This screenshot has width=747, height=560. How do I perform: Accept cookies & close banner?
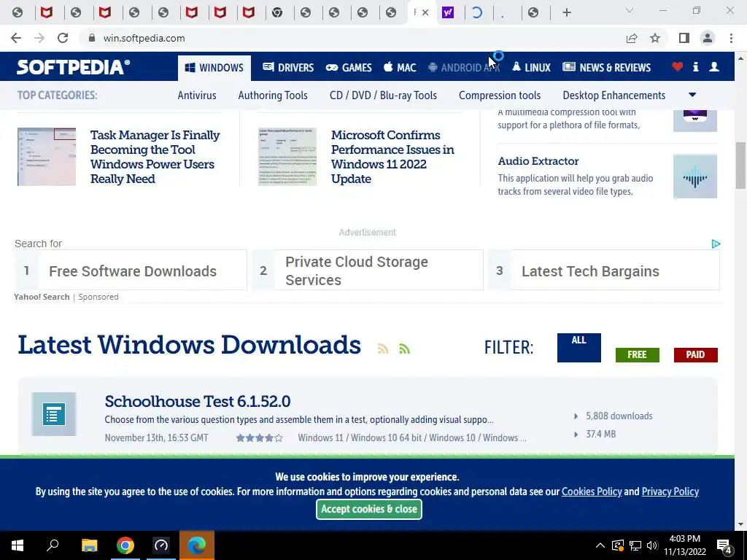pyautogui.click(x=368, y=509)
